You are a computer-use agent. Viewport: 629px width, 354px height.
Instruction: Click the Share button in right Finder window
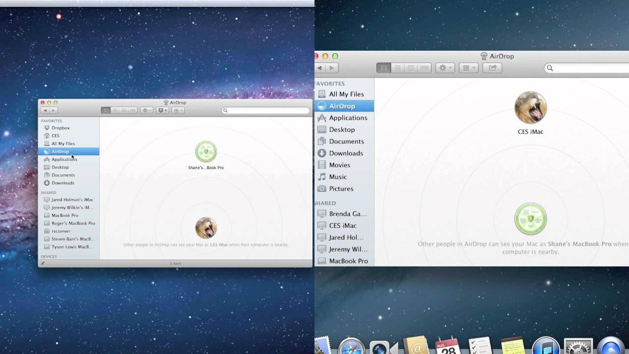tap(492, 68)
